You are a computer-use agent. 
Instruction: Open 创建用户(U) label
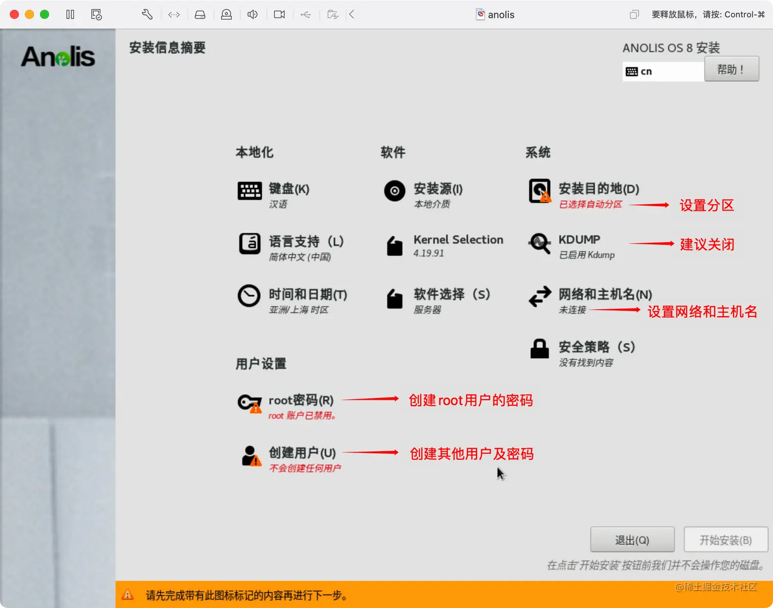302,453
